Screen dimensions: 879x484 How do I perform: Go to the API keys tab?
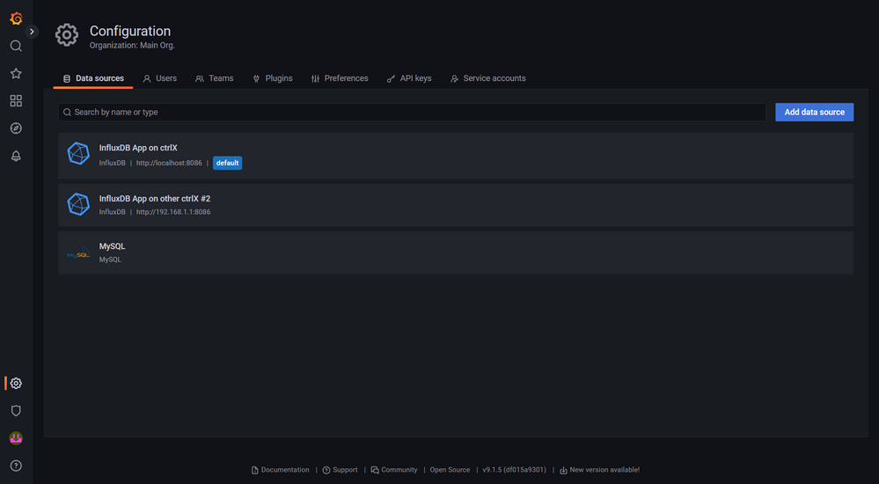[x=409, y=78]
